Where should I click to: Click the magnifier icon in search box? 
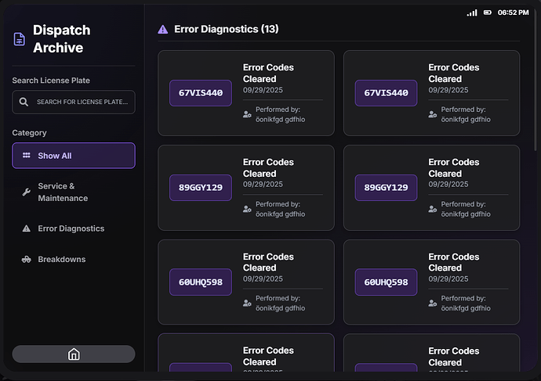[x=24, y=102]
